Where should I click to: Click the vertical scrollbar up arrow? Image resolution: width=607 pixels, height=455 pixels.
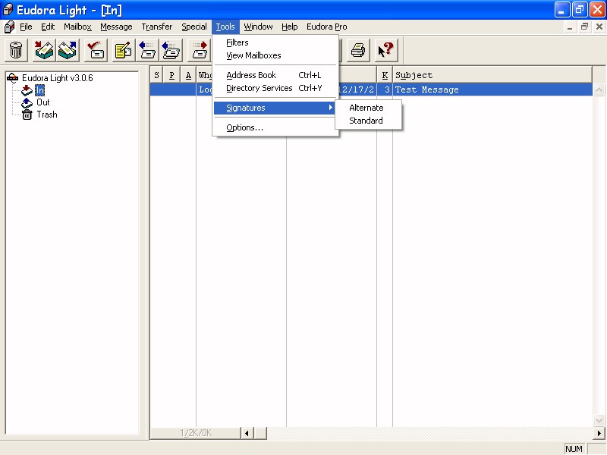click(x=599, y=90)
